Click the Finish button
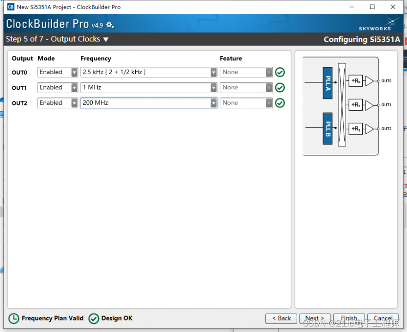Screen dimensions: 407x332 coord(349,319)
